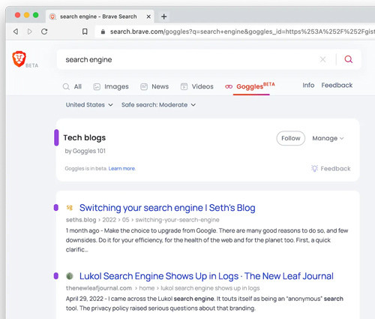
Task: Switch to the Videos tab
Action: (197, 86)
